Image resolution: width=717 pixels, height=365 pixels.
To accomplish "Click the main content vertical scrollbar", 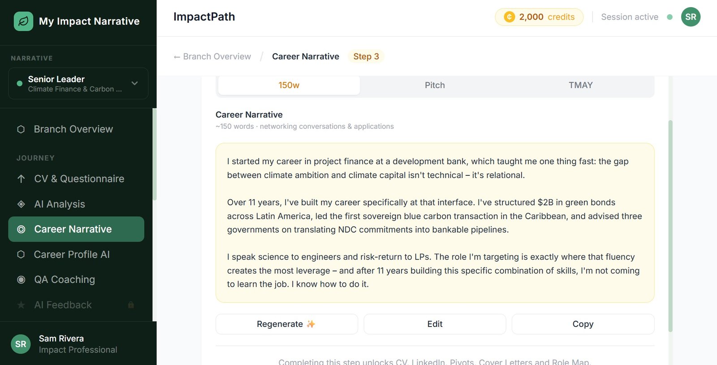I will click(670, 224).
